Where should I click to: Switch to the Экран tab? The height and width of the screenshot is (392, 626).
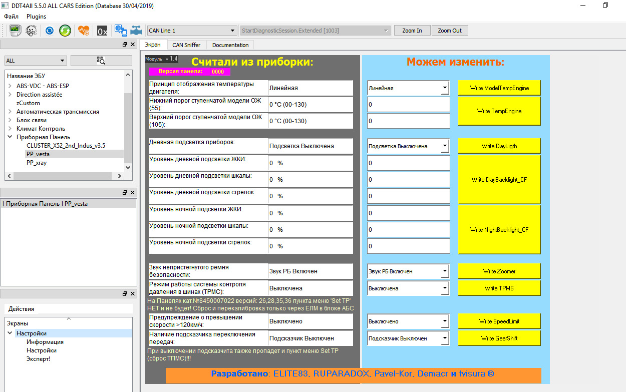[x=153, y=45]
